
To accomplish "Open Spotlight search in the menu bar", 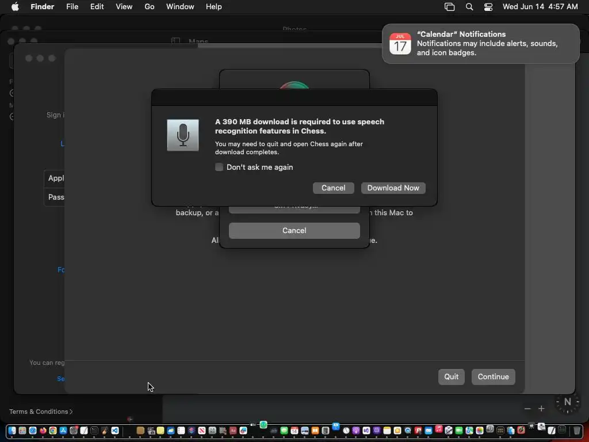I will [x=469, y=7].
